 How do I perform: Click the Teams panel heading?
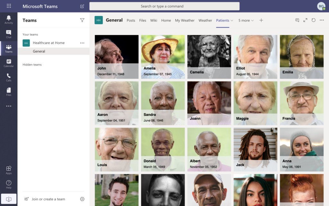coord(30,20)
